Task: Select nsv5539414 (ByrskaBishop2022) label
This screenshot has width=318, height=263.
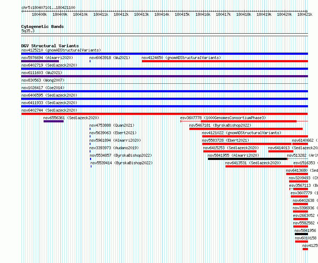Action: pos(121,163)
